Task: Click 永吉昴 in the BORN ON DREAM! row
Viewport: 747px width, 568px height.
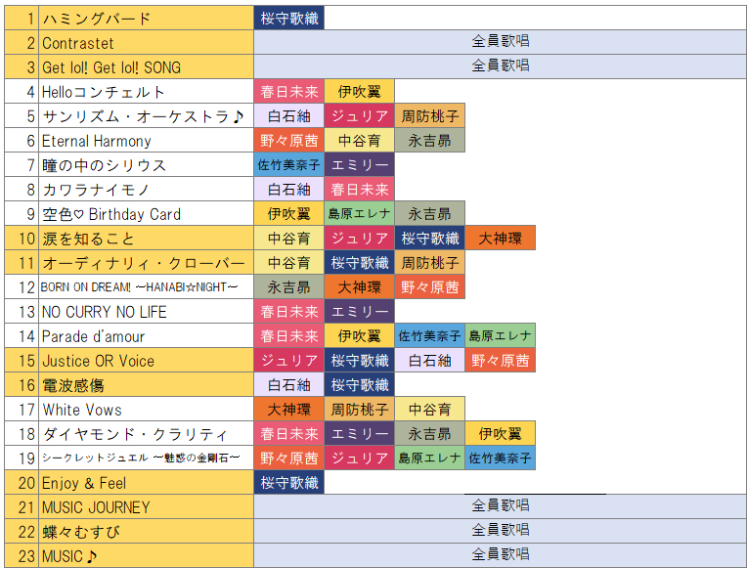Action: (x=288, y=287)
